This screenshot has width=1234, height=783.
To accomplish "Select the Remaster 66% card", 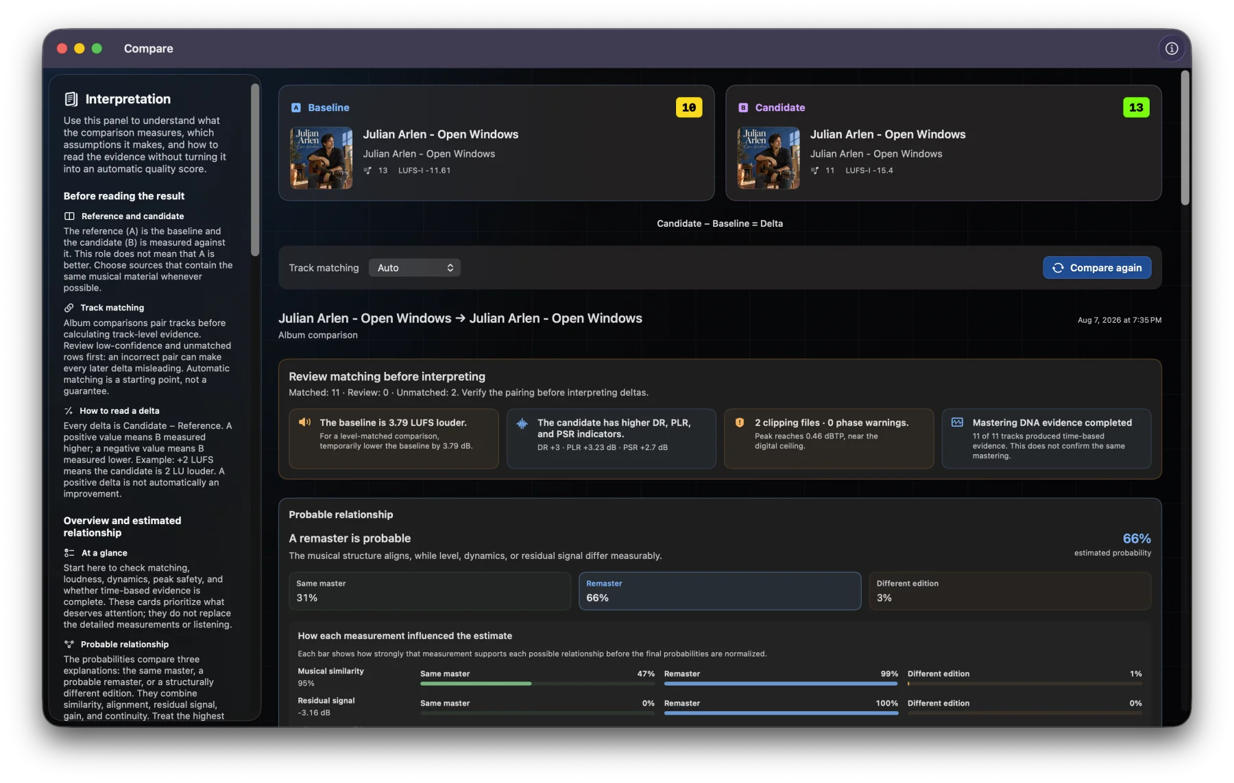I will (x=720, y=591).
